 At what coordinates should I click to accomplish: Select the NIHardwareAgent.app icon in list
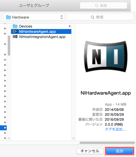coord(15,32)
